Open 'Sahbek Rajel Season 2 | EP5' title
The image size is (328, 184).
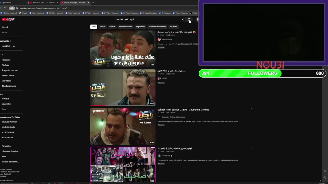pos(183,110)
